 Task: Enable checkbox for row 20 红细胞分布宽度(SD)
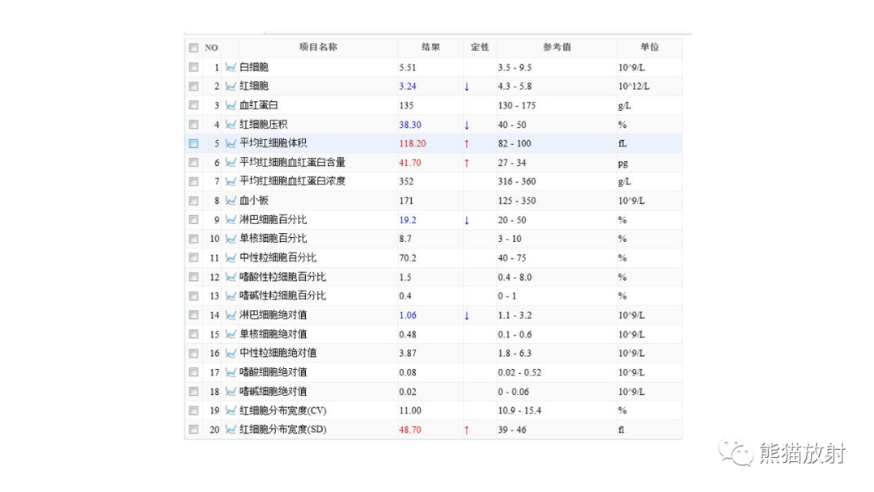(193, 429)
